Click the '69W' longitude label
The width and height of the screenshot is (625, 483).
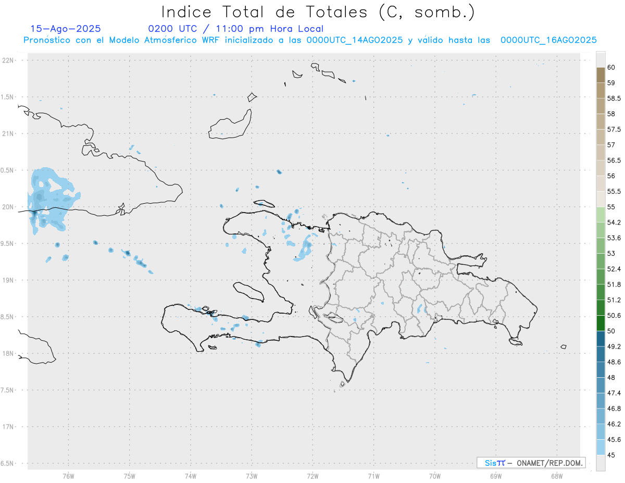pos(496,476)
